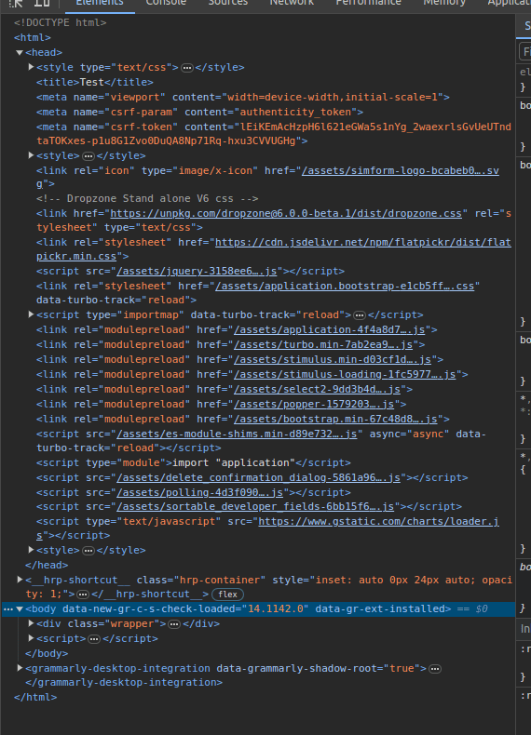
Task: Toggle the flex badge on the hrp-shortcut element
Action: [227, 595]
